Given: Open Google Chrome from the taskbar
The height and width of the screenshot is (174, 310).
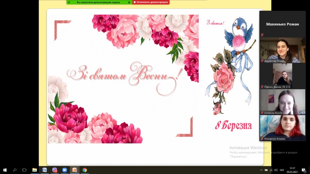Looking at the screenshot, I should point(84,170).
